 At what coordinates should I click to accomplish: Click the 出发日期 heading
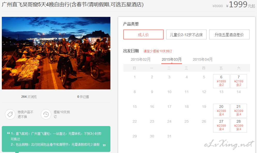pyautogui.click(x=131, y=51)
